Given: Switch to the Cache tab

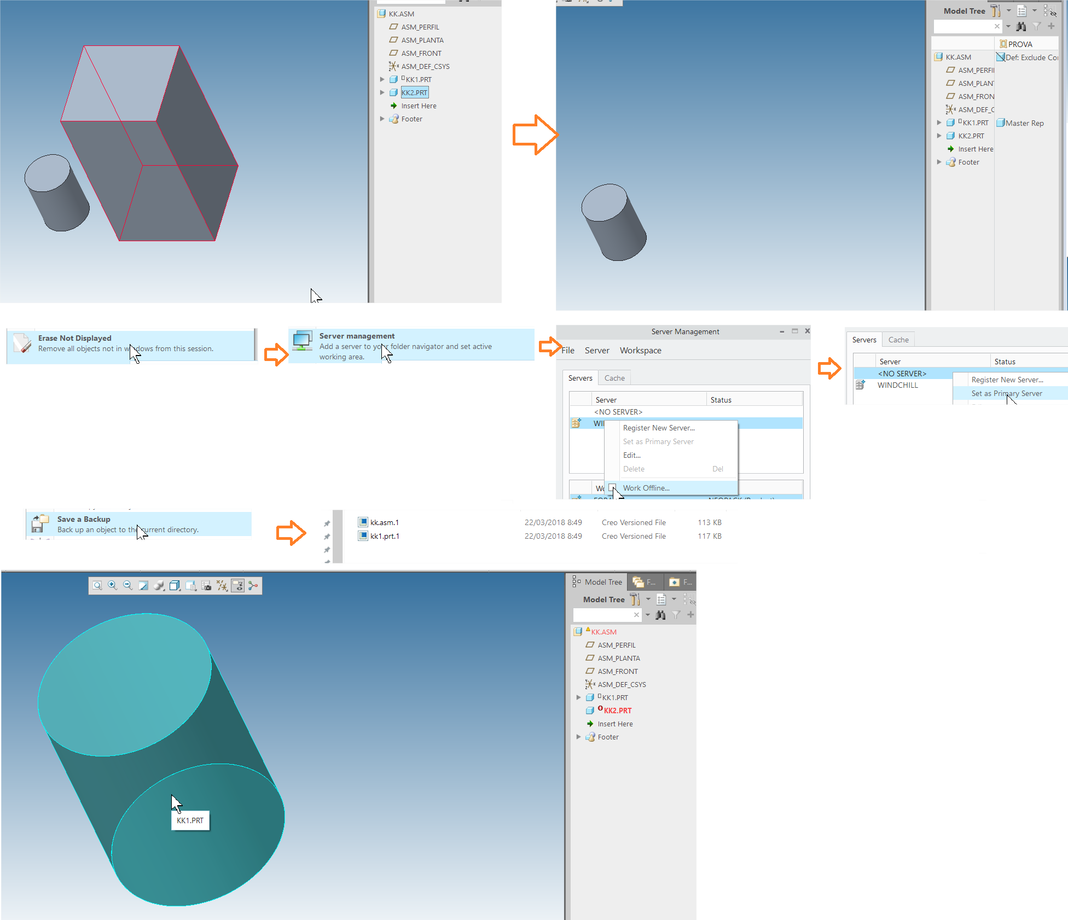Looking at the screenshot, I should tap(614, 377).
